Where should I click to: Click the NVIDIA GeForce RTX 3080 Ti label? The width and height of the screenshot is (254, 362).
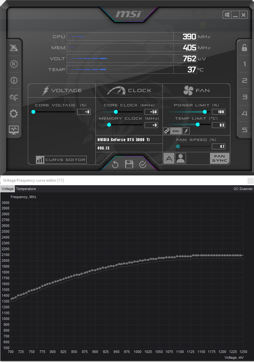(x=123, y=140)
